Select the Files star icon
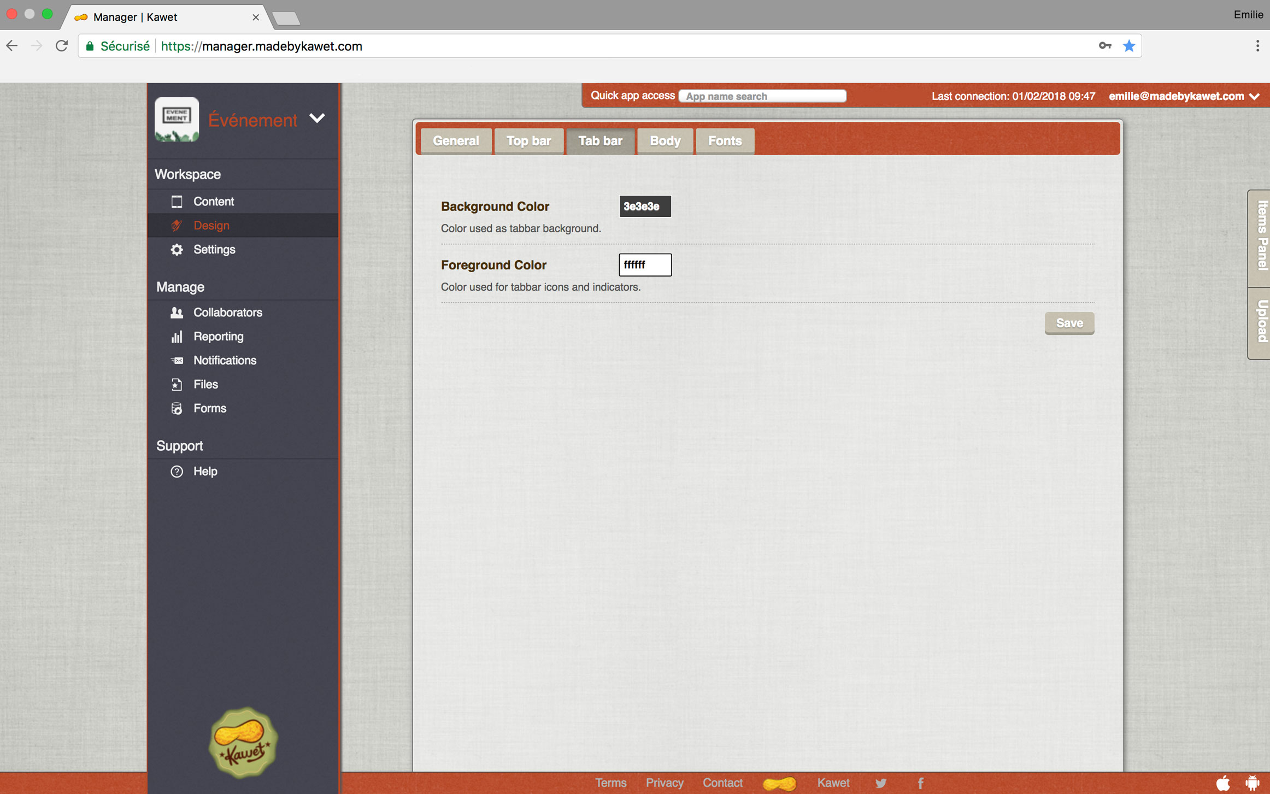Screen dimensions: 1270x794 (x=176, y=384)
